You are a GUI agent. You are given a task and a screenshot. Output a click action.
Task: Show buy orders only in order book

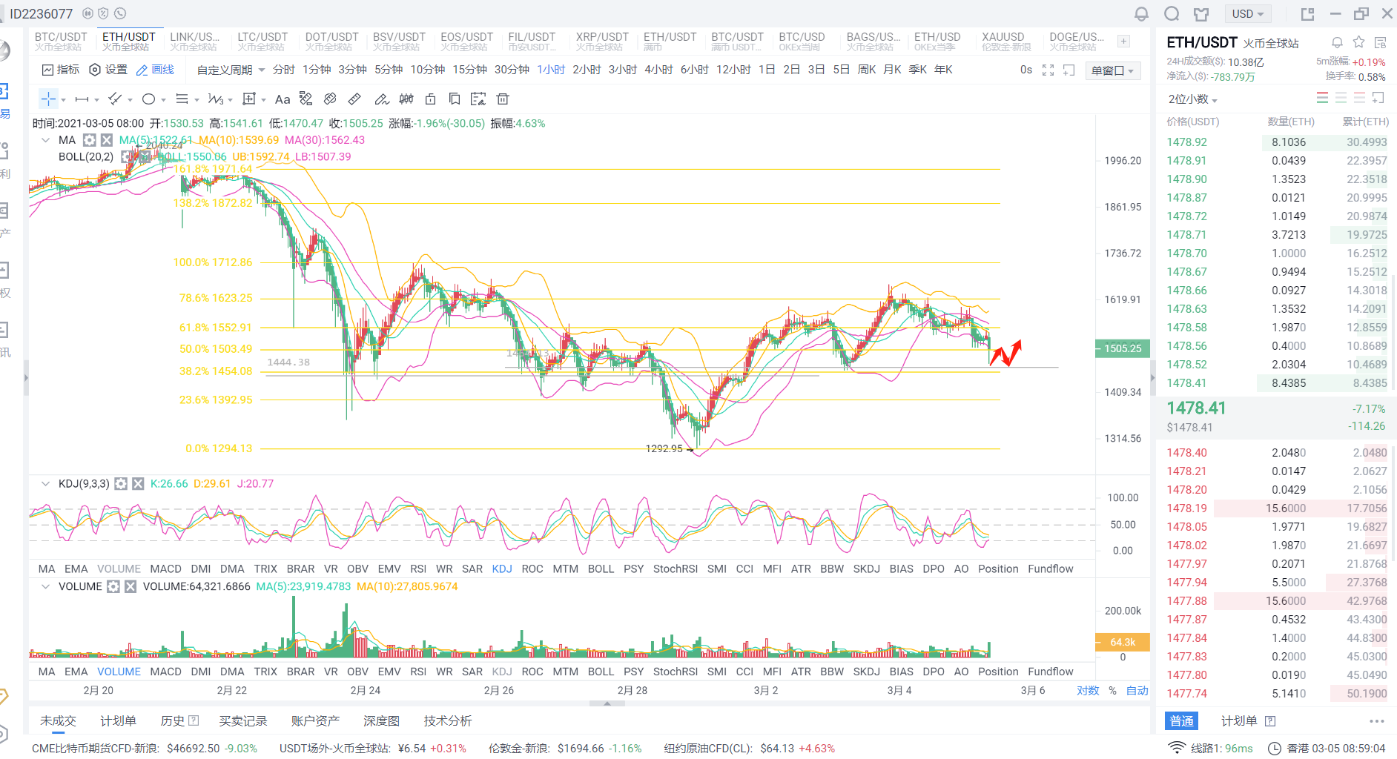click(x=1341, y=98)
